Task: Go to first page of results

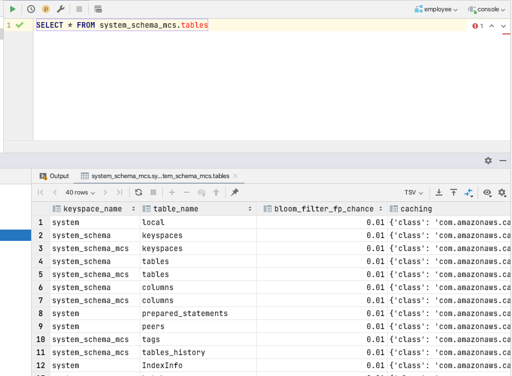Action: point(41,192)
